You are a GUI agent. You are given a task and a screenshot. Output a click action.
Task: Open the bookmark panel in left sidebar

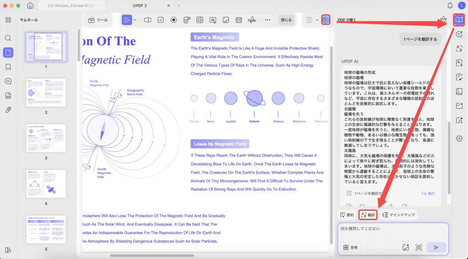pos(8,67)
